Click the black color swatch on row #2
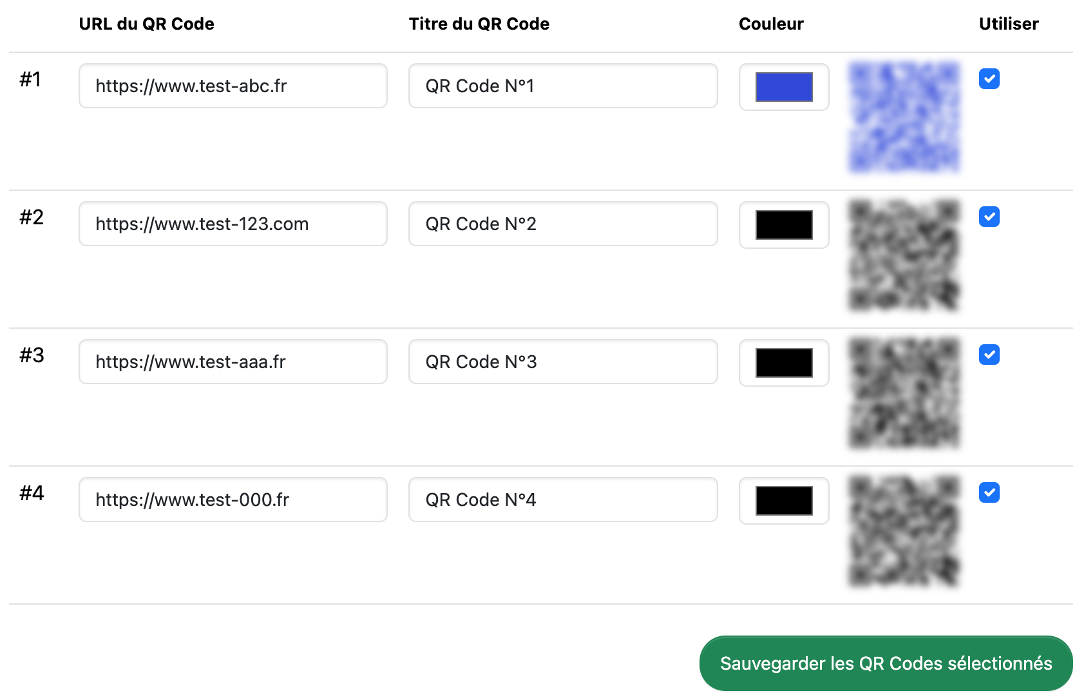The width and height of the screenshot is (1086, 700). [x=784, y=225]
